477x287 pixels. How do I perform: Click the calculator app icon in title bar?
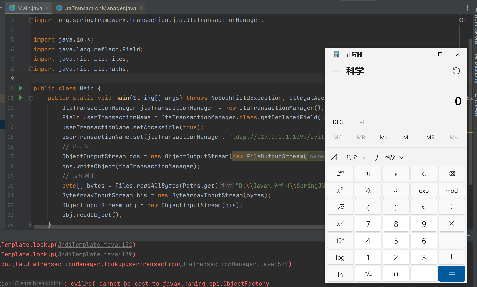(x=336, y=54)
